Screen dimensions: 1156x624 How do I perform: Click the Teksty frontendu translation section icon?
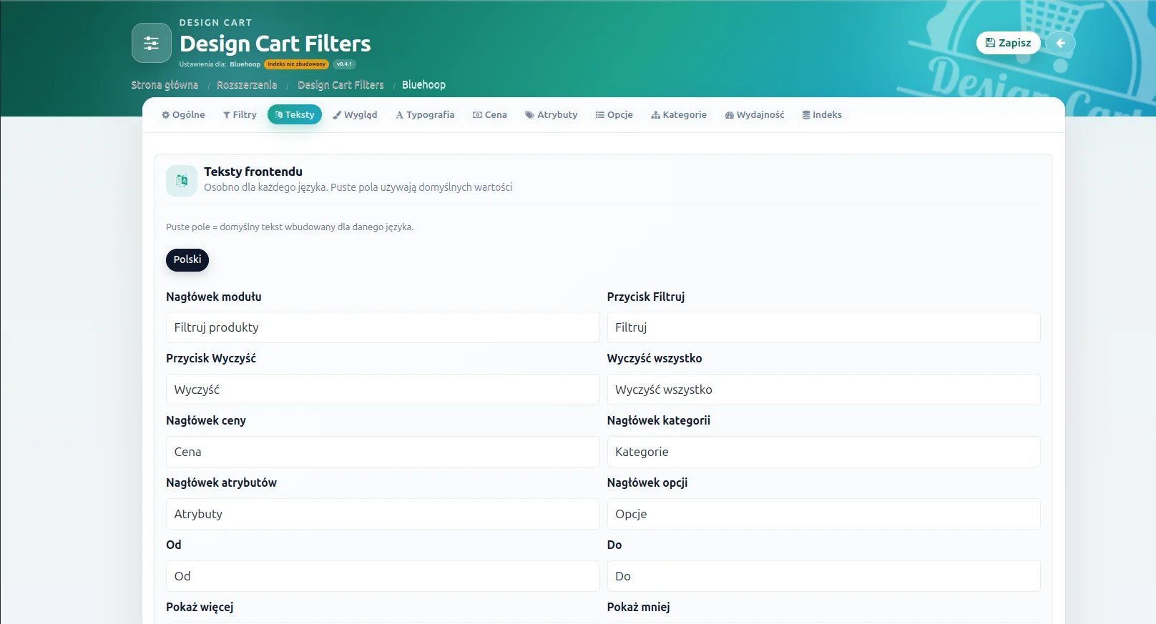click(x=182, y=181)
